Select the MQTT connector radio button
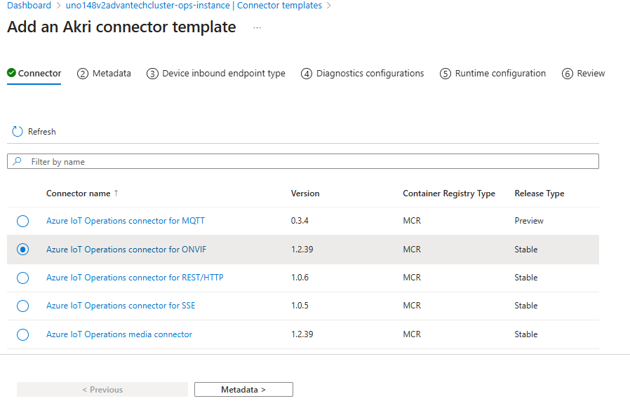The width and height of the screenshot is (630, 401). pyautogui.click(x=22, y=221)
